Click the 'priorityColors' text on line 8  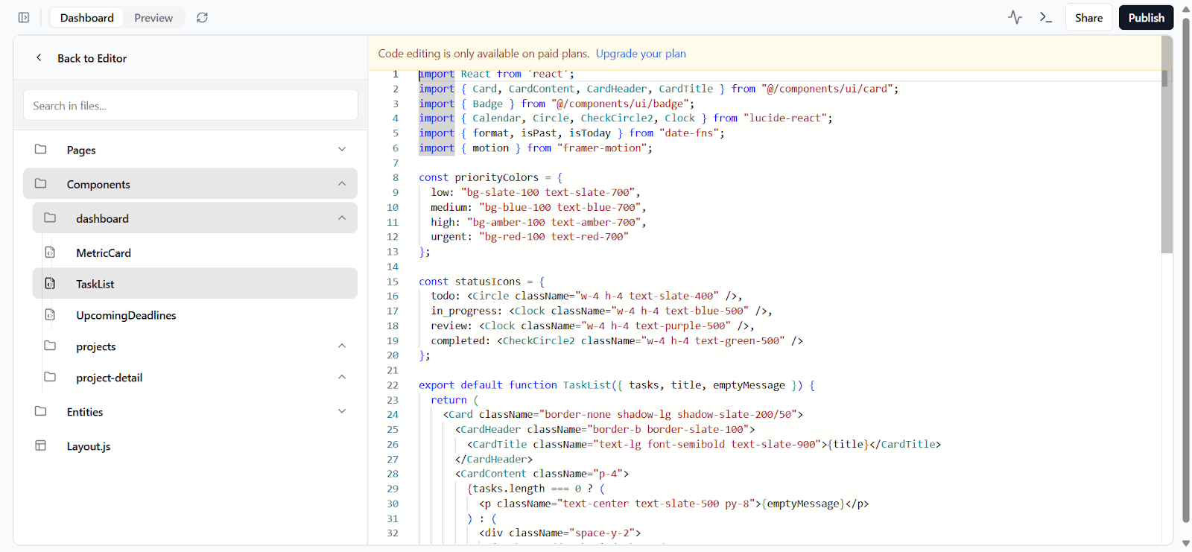coord(497,177)
